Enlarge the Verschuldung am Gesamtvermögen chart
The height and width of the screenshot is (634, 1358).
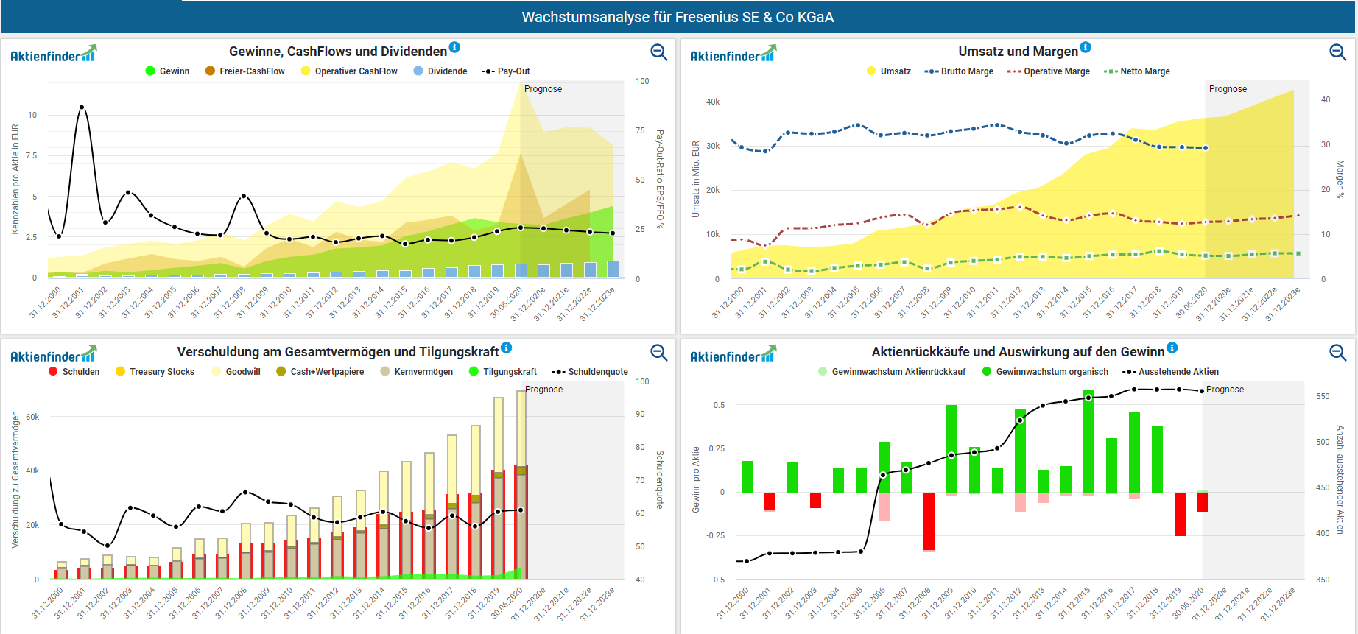(x=658, y=353)
